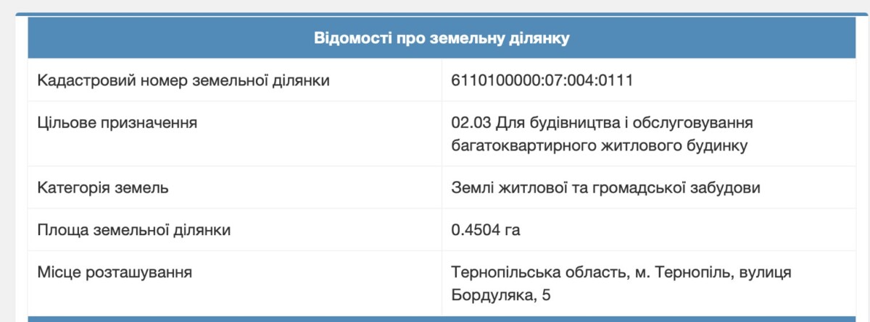Click the blue section bar below the table
This screenshot has height=322, width=870.
[x=442, y=318]
